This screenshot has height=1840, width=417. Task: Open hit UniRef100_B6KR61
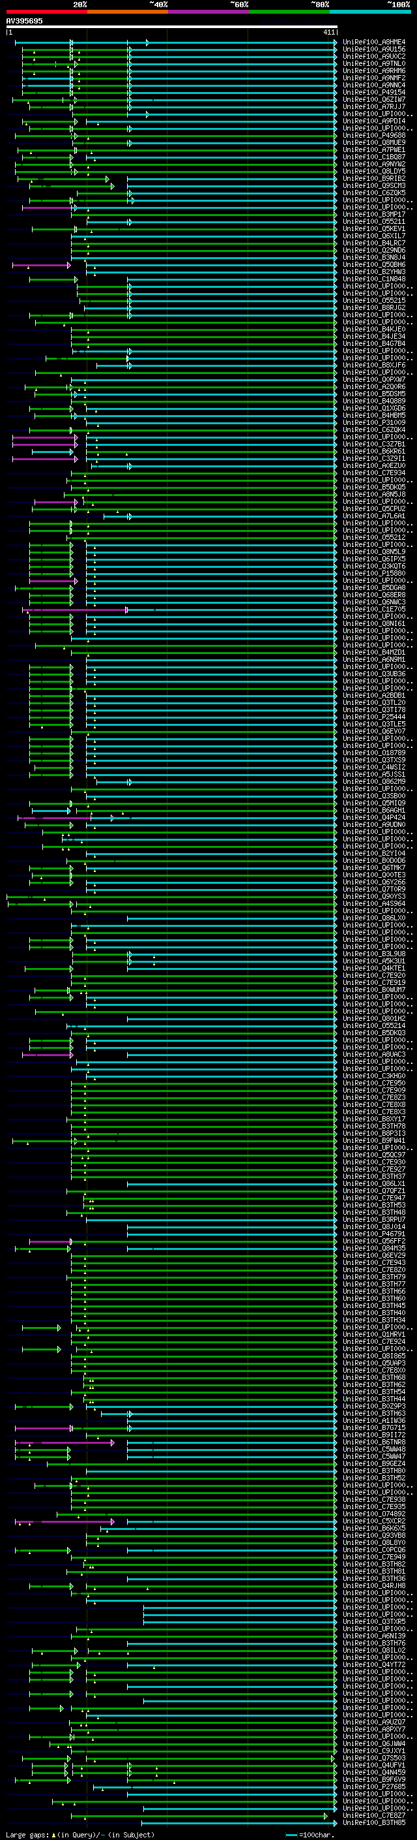click(374, 452)
